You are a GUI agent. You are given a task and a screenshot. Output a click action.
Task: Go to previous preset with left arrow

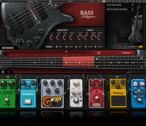tap(113, 1)
